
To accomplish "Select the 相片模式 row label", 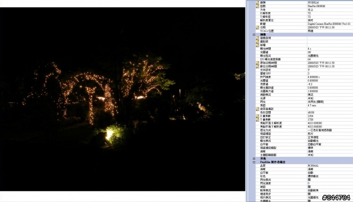I will (x=265, y=198).
